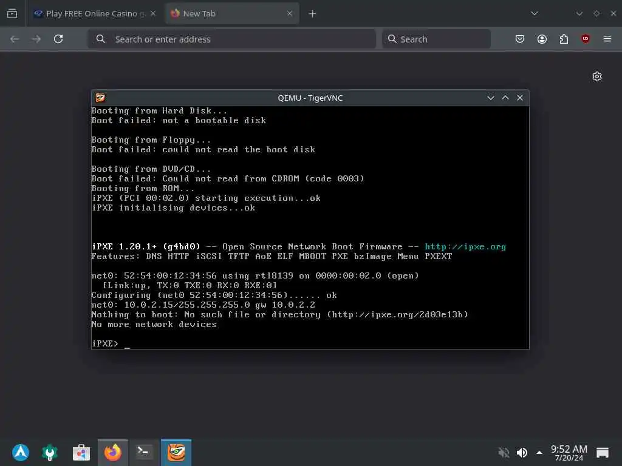
Task: Open New Tab personalize gear settings
Action: point(597,76)
